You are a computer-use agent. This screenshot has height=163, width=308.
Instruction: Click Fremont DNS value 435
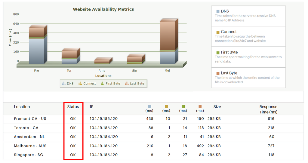(x=150, y=119)
